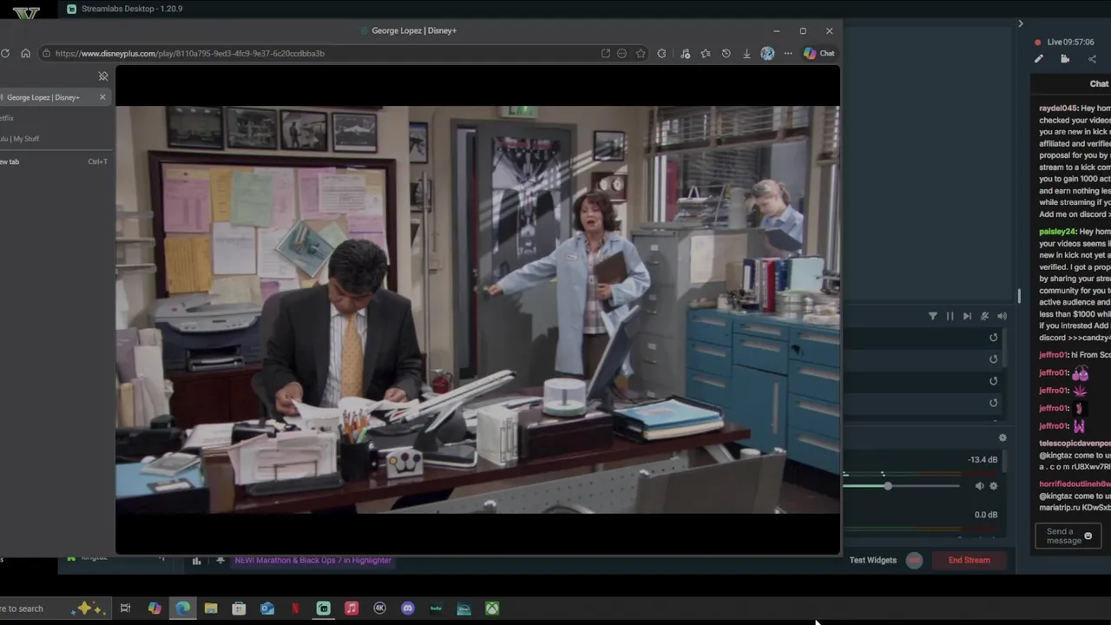This screenshot has height=625, width=1111.
Task: Open a new tab from the sidebar
Action: [x=54, y=161]
